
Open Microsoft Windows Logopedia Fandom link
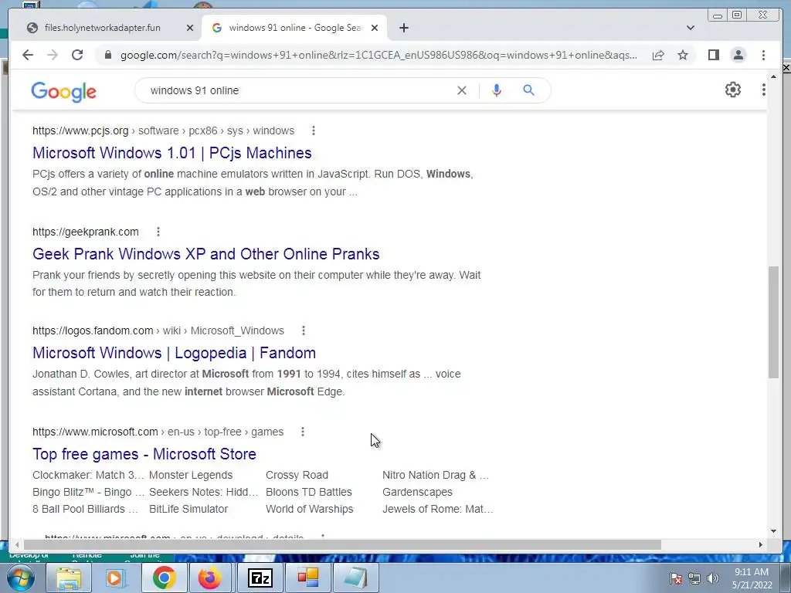tap(174, 352)
